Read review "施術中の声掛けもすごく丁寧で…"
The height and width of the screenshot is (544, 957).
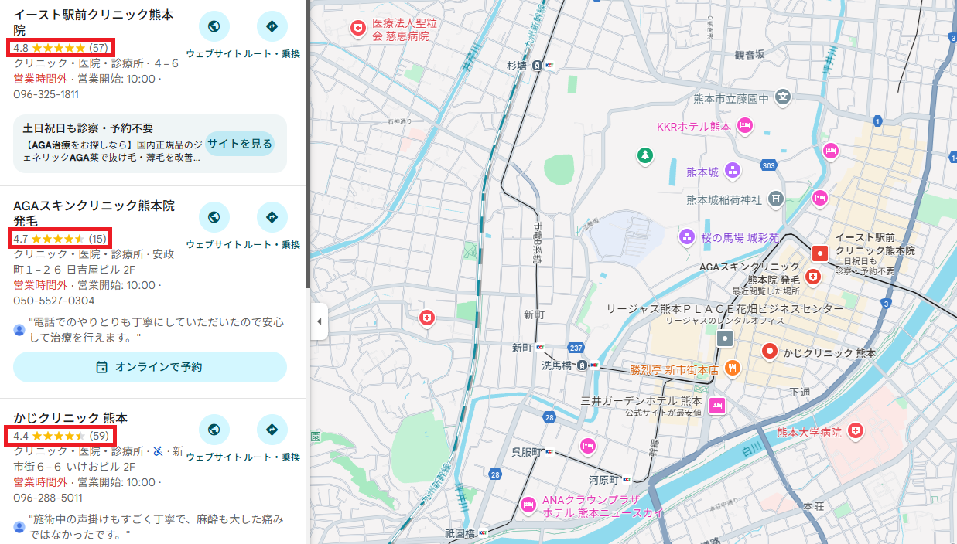tap(156, 526)
